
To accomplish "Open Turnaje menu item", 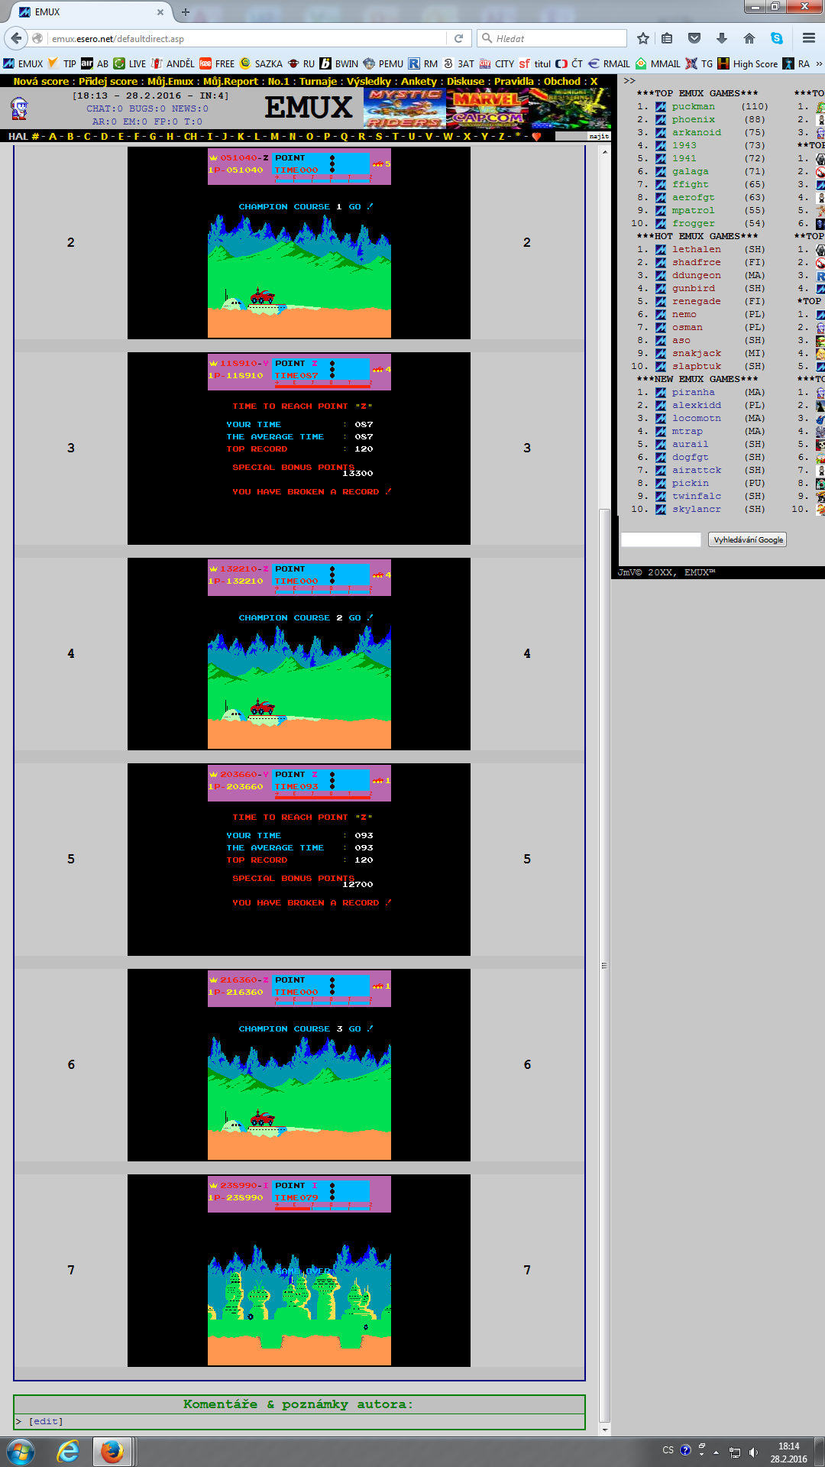I will tap(318, 81).
